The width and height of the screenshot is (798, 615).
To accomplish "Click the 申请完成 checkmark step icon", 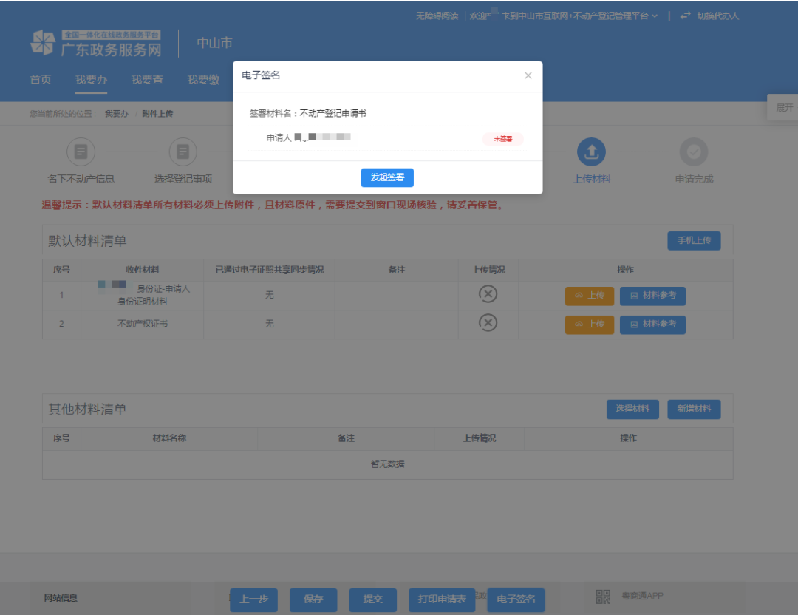I will tap(693, 153).
